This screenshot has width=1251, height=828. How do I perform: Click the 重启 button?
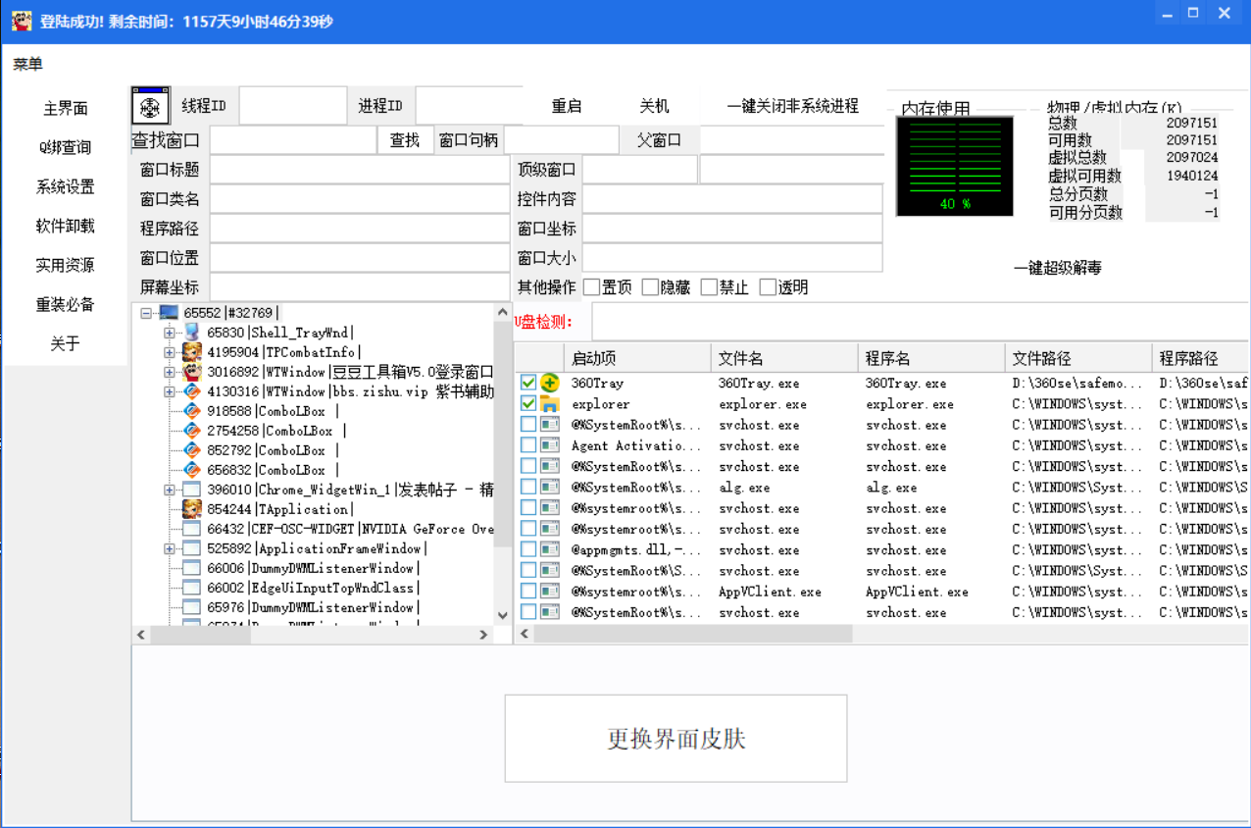[x=567, y=106]
